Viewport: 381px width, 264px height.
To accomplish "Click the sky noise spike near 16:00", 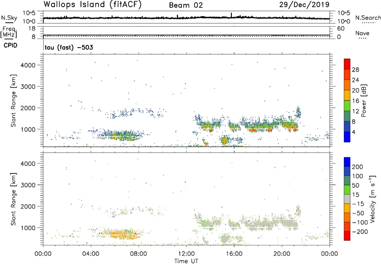I will (231, 15).
